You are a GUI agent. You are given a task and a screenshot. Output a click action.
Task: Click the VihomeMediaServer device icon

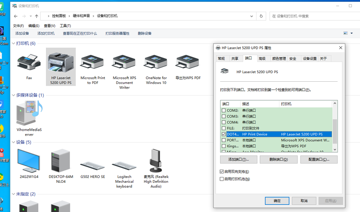pyautogui.click(x=29, y=112)
